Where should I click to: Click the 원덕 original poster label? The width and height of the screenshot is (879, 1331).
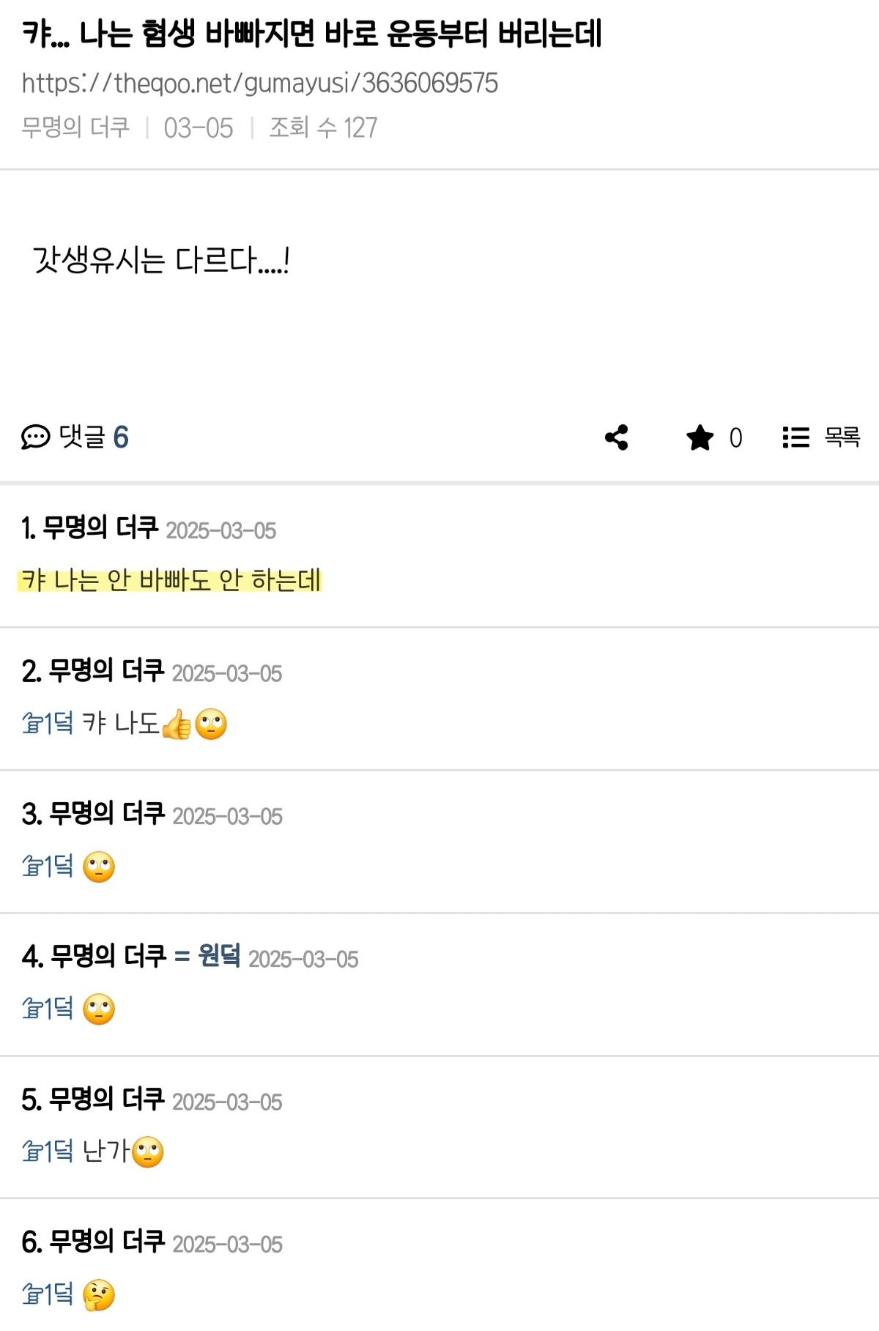pyautogui.click(x=219, y=956)
